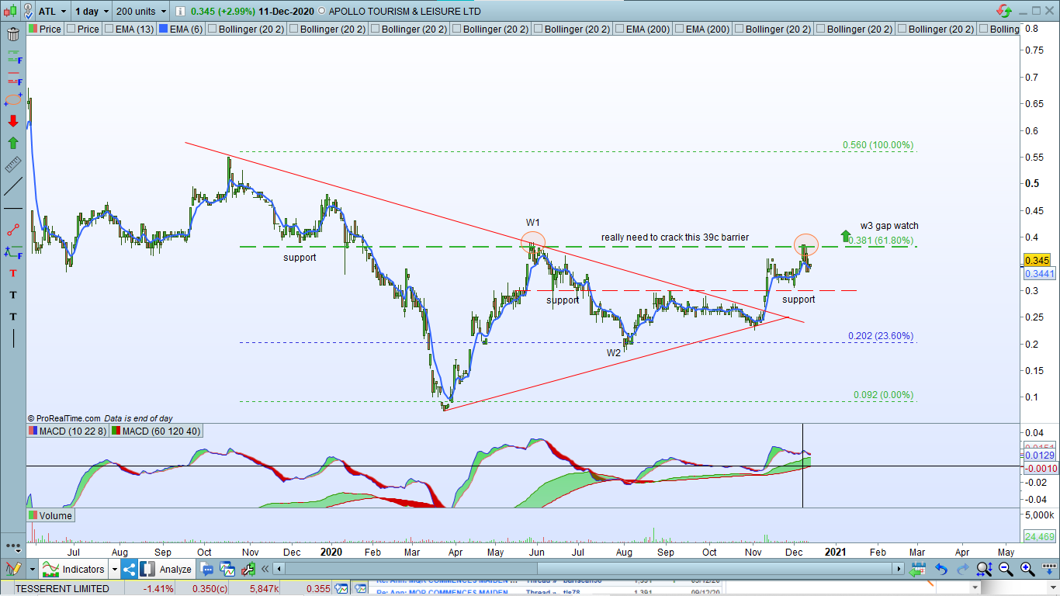Click the horizontal time scrollbar track

[x=590, y=569]
